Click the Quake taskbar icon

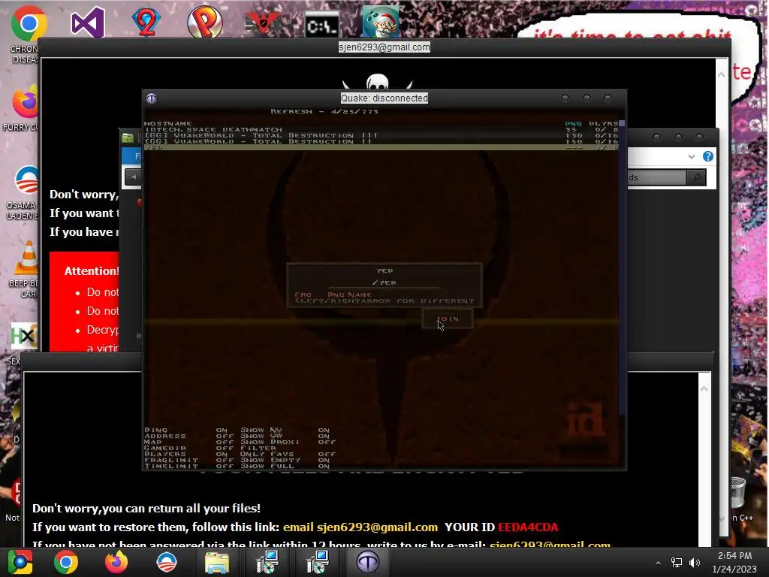pos(368,562)
